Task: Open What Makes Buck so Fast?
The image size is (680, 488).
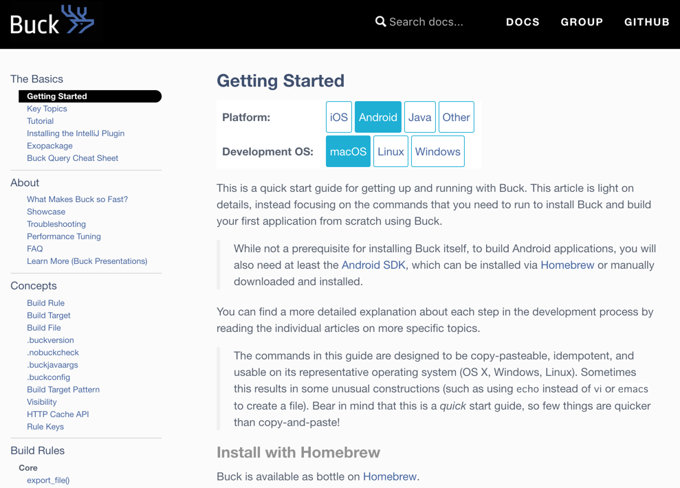Action: [77, 199]
